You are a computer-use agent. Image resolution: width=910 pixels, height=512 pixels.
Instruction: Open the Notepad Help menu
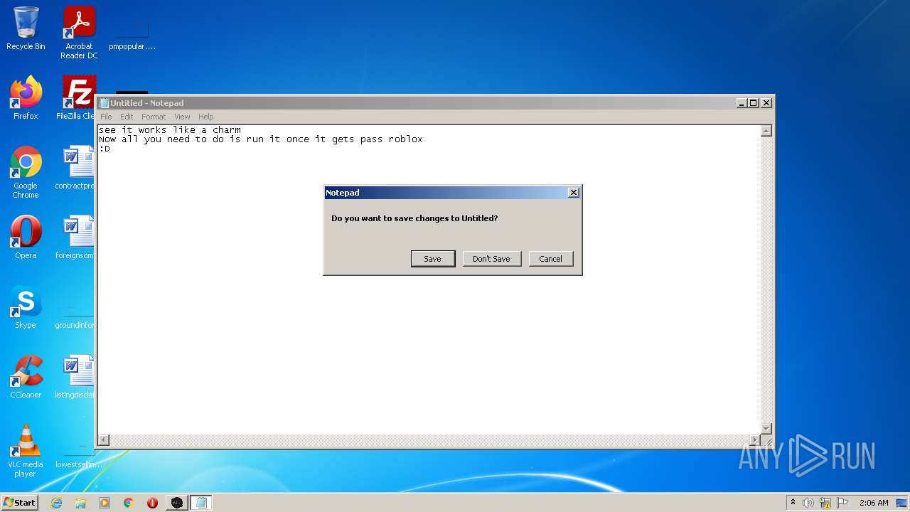205,117
